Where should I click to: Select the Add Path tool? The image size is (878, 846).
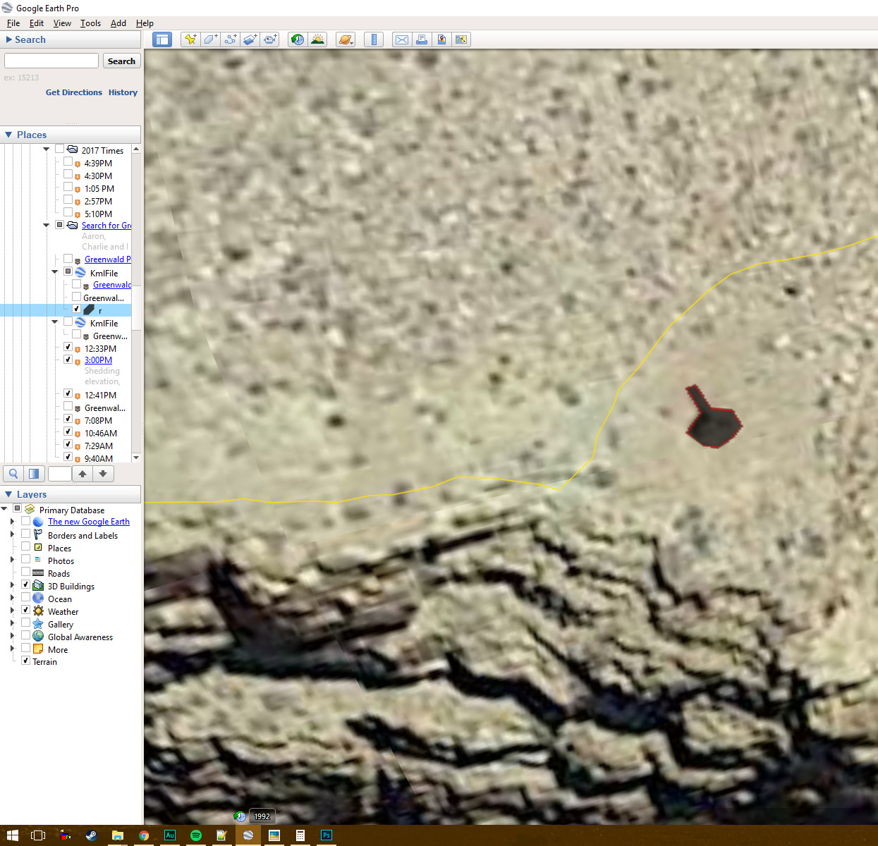[x=230, y=39]
